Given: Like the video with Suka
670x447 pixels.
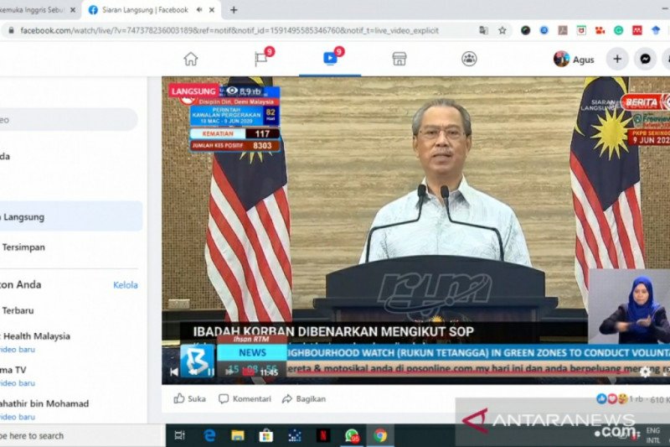Looking at the screenshot, I should pyautogui.click(x=190, y=398).
